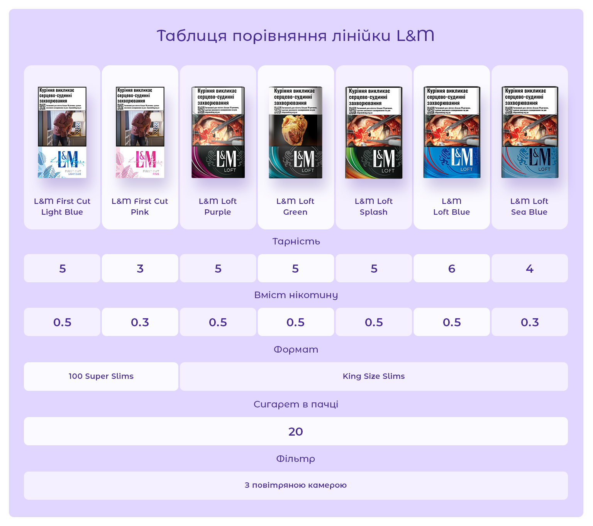The image size is (593, 526).
Task: Select the "King Size Slims" format cell
Action: coord(374,377)
